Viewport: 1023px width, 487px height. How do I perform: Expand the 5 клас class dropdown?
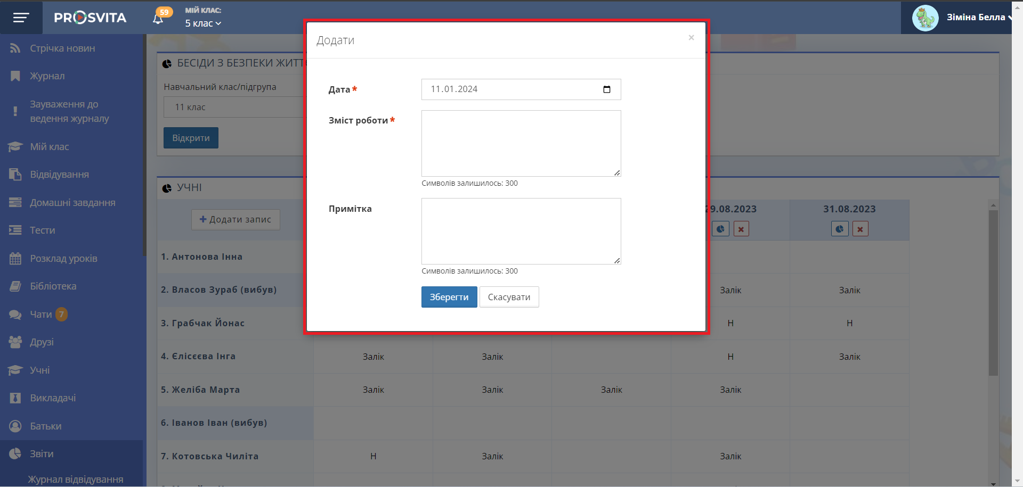point(203,23)
